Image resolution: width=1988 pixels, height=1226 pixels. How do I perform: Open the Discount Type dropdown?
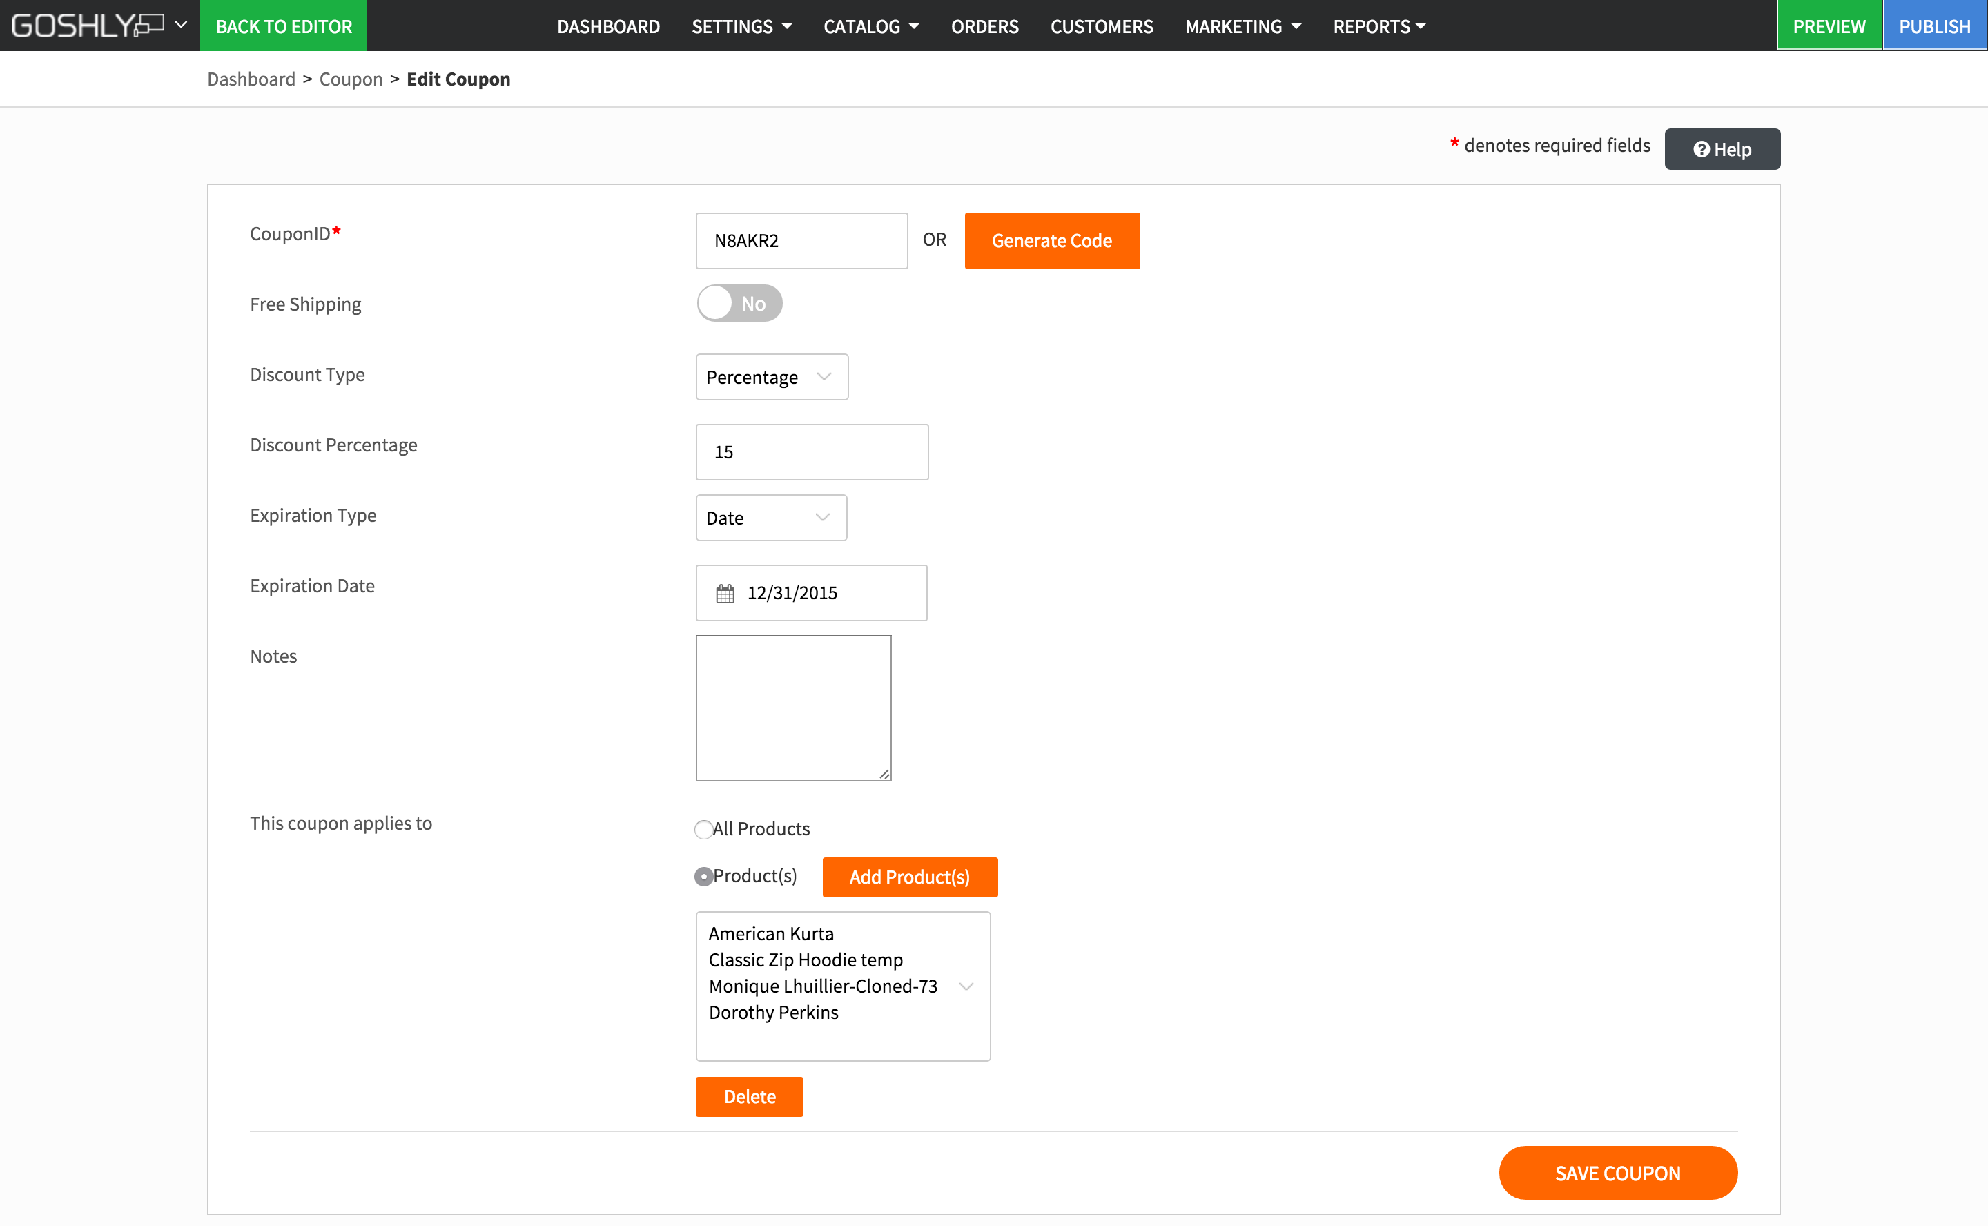coord(771,377)
